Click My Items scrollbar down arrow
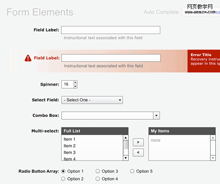 (213, 158)
